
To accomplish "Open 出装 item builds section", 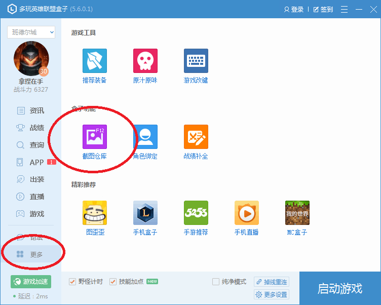I will pyautogui.click(x=30, y=179).
